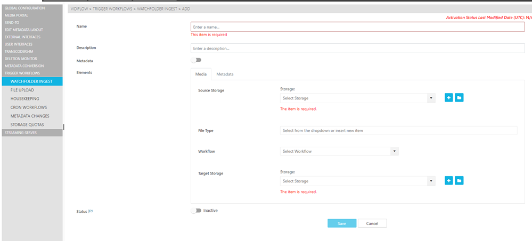Click the File Type input box
The width and height of the screenshot is (532, 241).
point(398,130)
